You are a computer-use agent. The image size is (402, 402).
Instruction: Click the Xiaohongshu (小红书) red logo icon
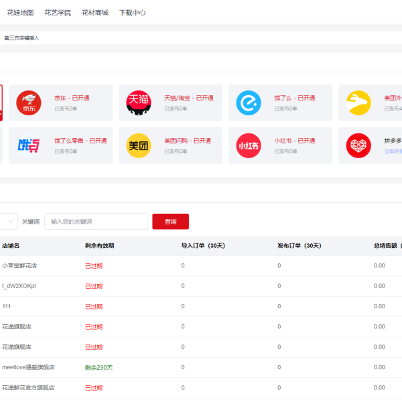click(x=249, y=145)
